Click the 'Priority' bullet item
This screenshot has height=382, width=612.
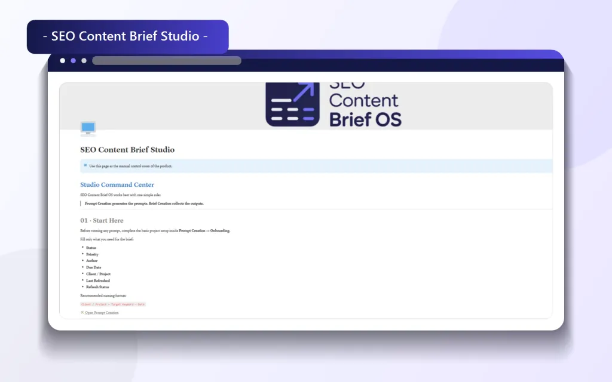pos(92,254)
